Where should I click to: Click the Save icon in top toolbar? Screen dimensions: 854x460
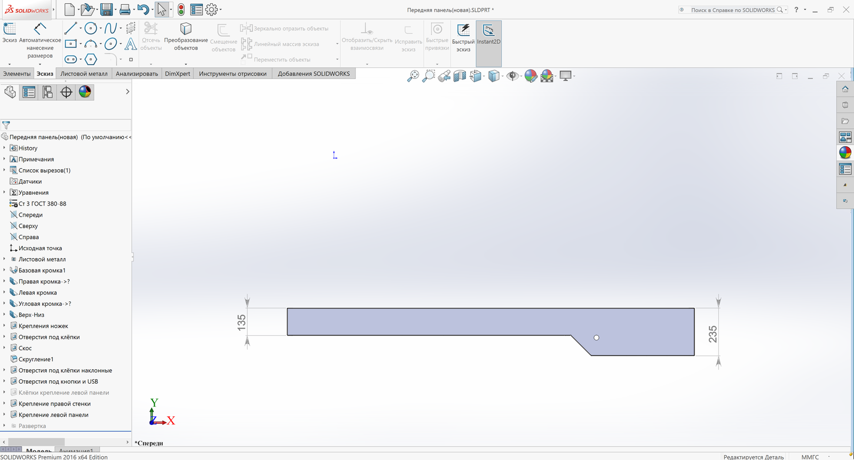click(x=106, y=9)
